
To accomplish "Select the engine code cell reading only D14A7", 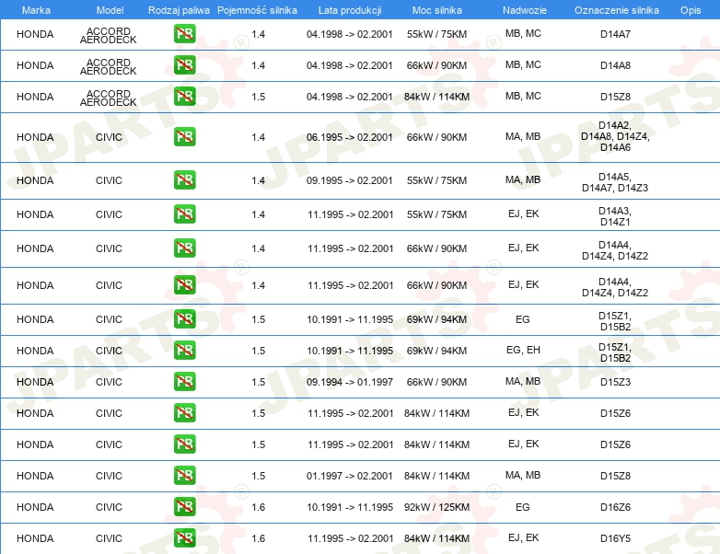I will 615,34.
